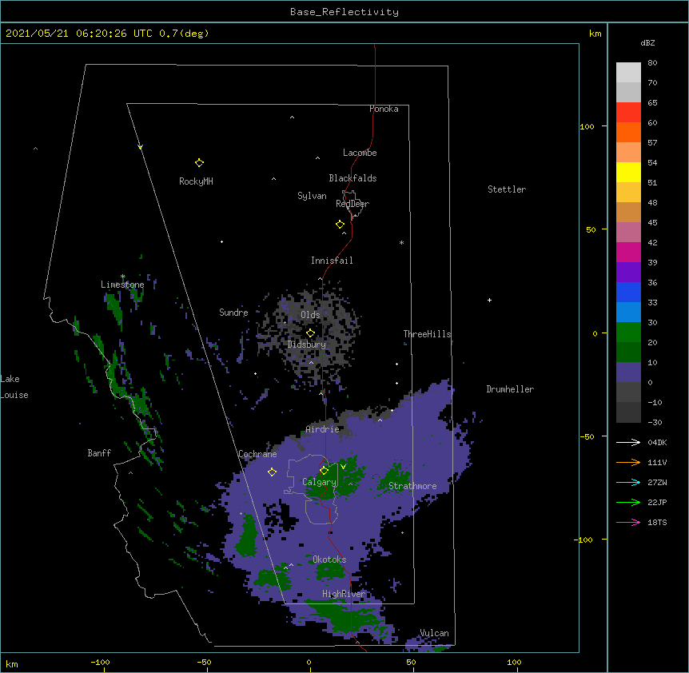Image resolution: width=689 pixels, height=673 pixels.
Task: Click the asterisk marker above Limestone
Action: tap(122, 277)
